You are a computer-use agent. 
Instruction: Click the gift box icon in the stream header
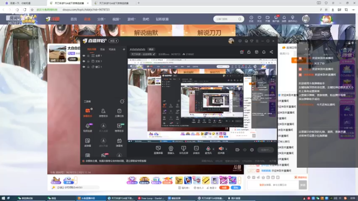click(242, 52)
